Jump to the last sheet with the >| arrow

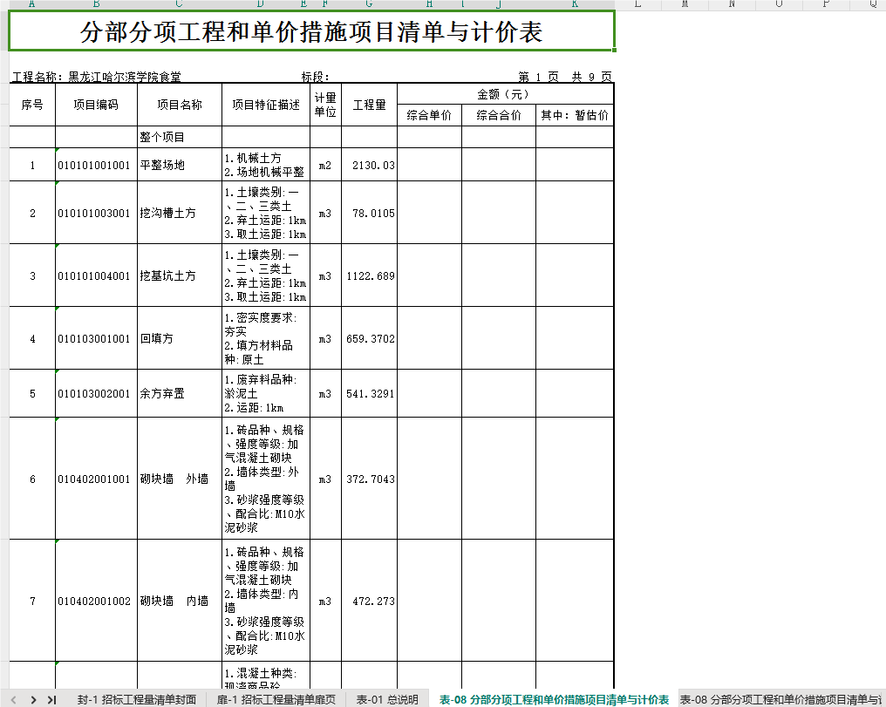click(52, 700)
